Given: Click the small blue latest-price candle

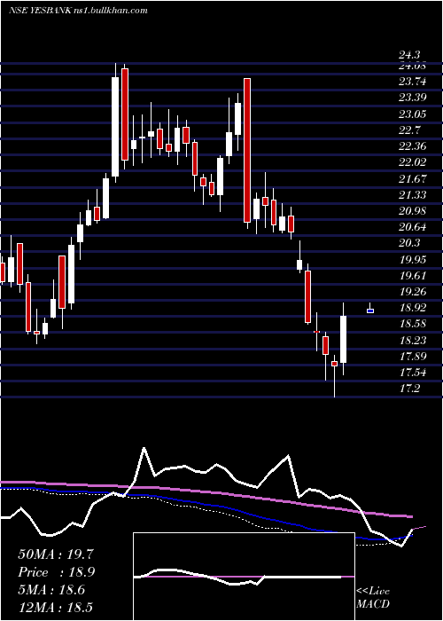Looking at the screenshot, I should pyautogui.click(x=370, y=310).
